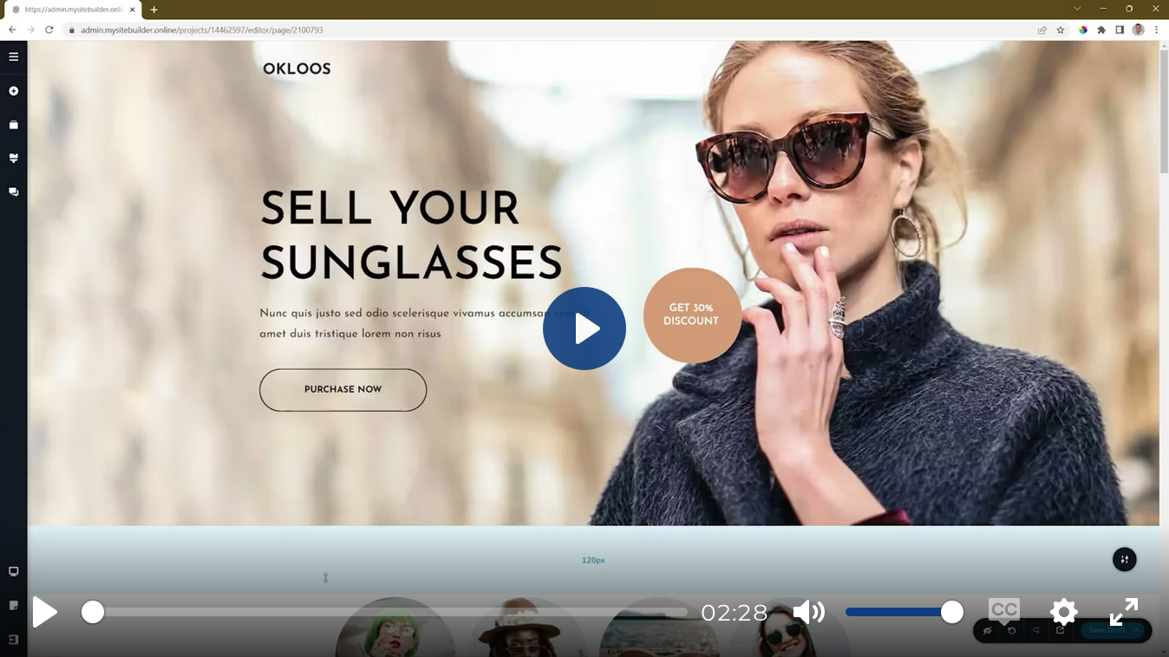Open site in new window icon
Viewport: 1169px width, 657px height.
pyautogui.click(x=1060, y=630)
